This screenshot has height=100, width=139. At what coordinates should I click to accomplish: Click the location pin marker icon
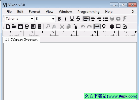tap(104, 26)
